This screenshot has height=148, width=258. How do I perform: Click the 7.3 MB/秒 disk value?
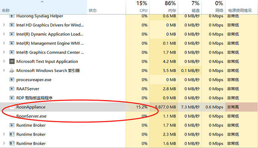(190, 107)
